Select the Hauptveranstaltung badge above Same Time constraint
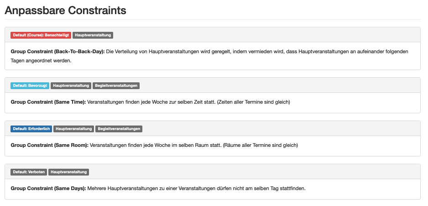Image resolution: width=428 pixels, height=206 pixels. click(x=71, y=85)
